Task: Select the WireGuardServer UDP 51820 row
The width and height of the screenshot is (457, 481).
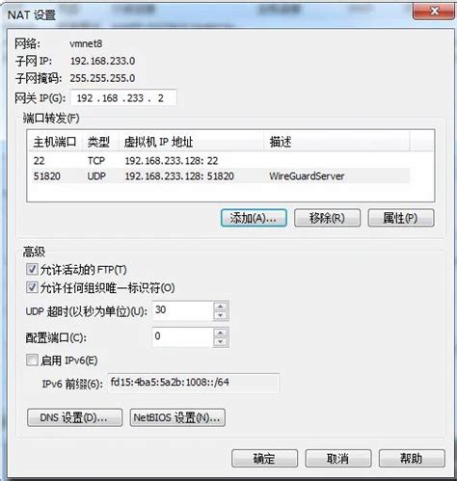Action: tap(221, 176)
